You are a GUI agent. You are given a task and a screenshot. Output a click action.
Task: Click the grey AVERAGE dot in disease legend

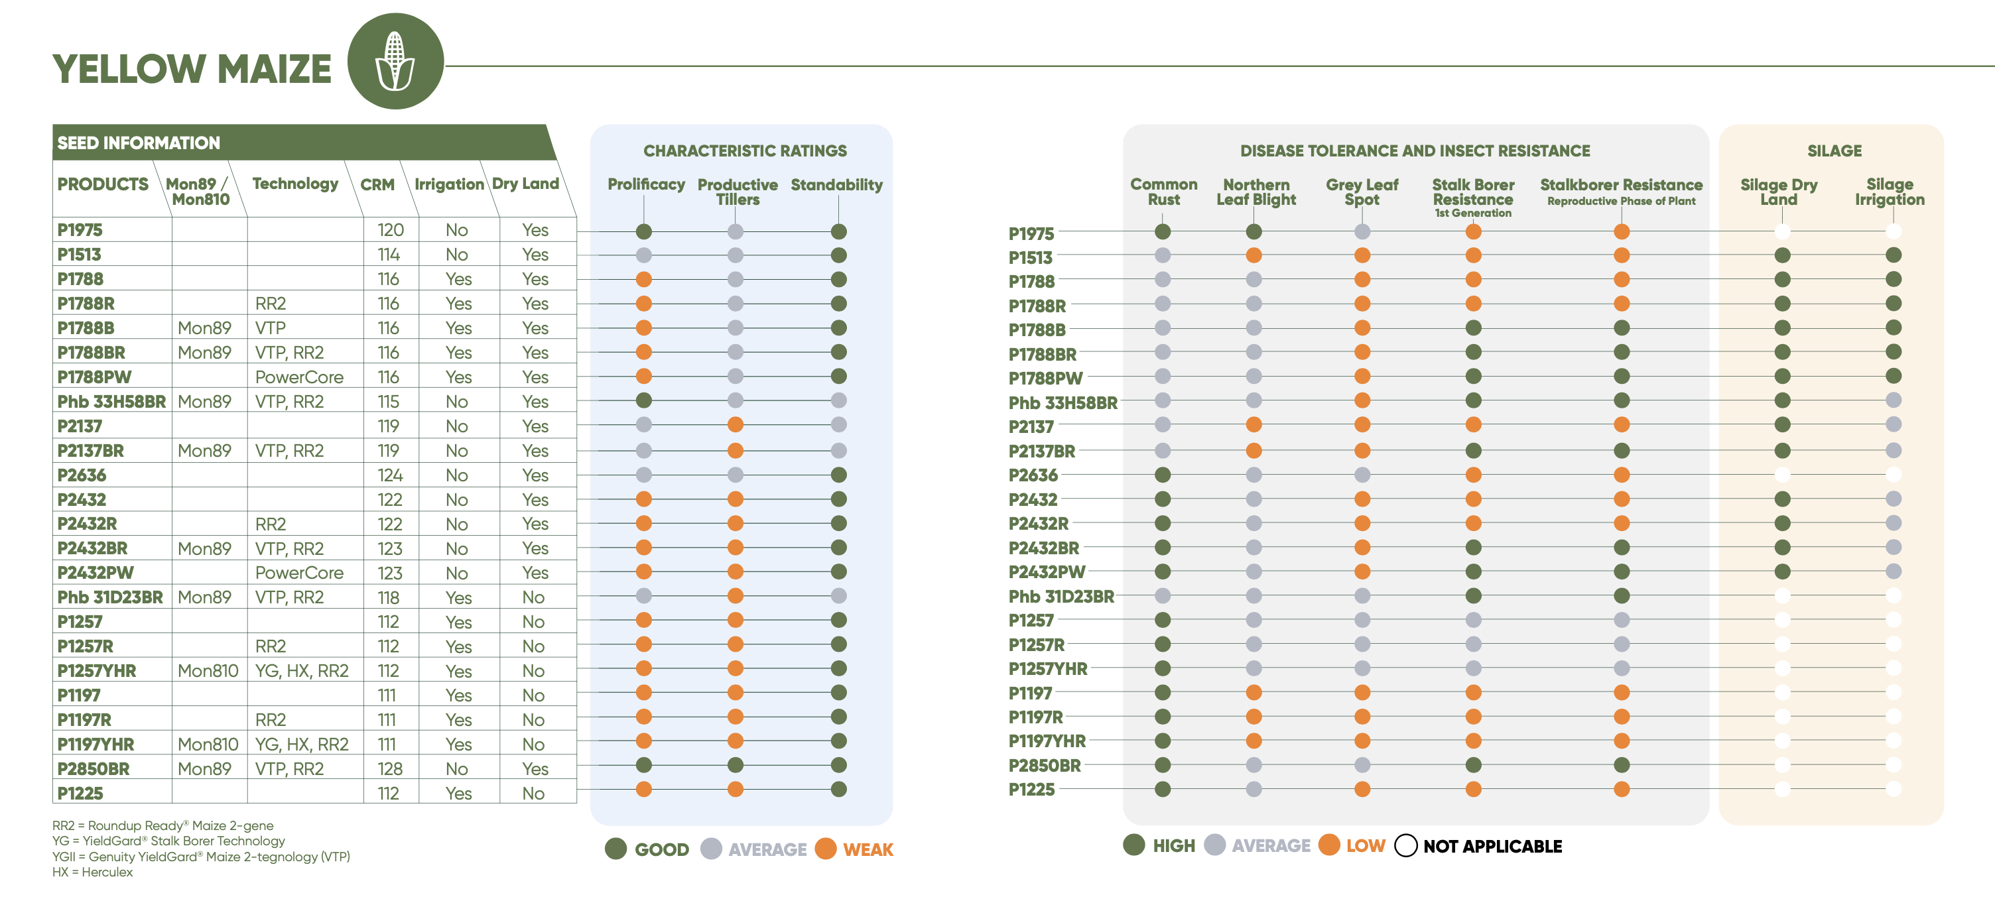1214,845
